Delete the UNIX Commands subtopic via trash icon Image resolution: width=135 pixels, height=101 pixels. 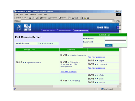tap(66, 55)
